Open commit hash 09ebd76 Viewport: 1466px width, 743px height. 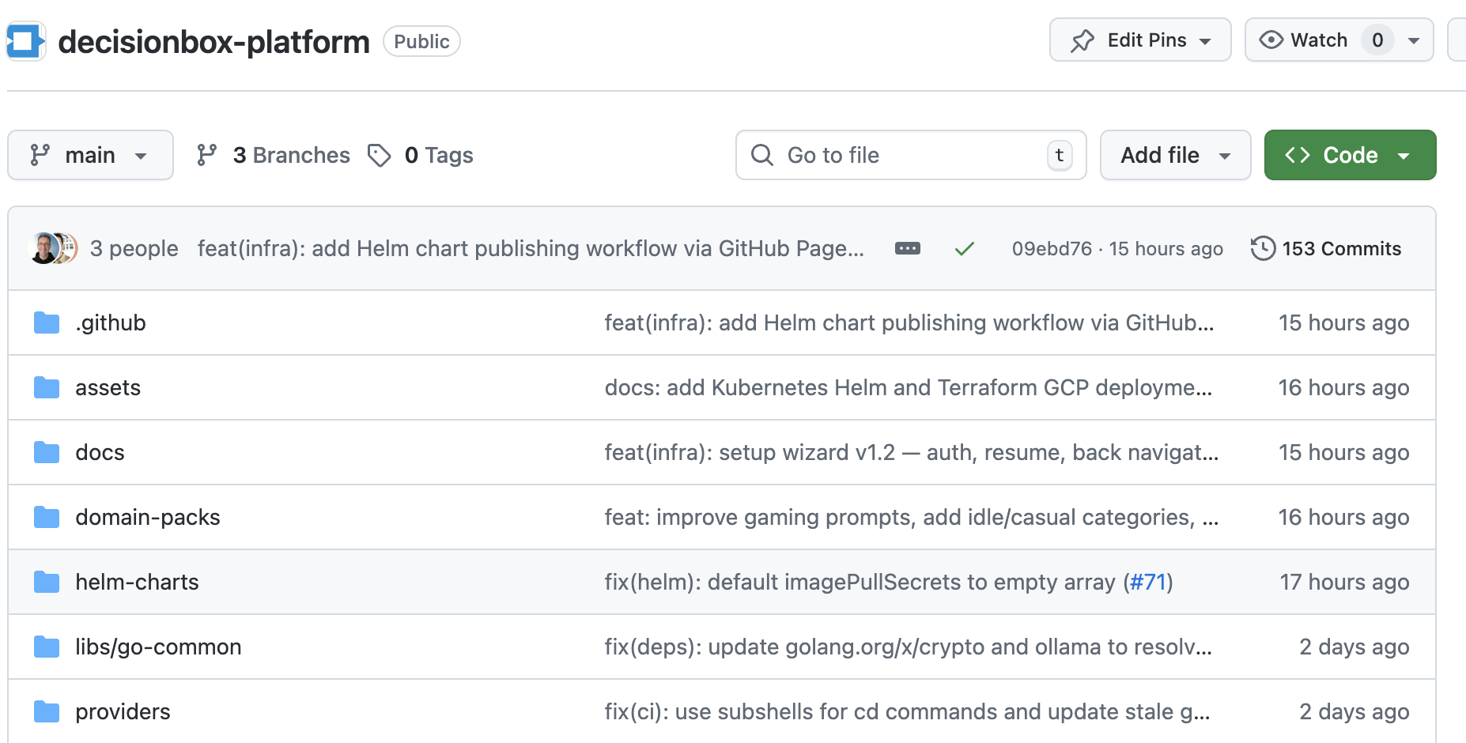click(1052, 249)
